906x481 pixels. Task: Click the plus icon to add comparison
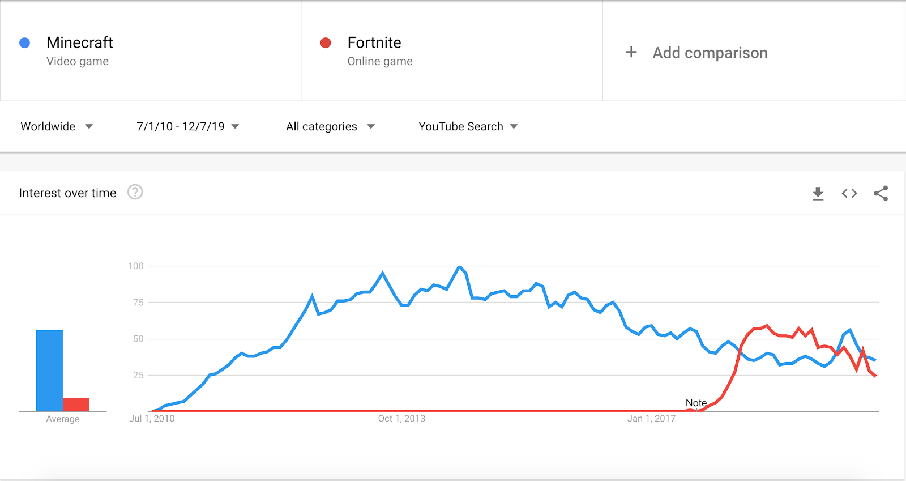pyautogui.click(x=631, y=53)
